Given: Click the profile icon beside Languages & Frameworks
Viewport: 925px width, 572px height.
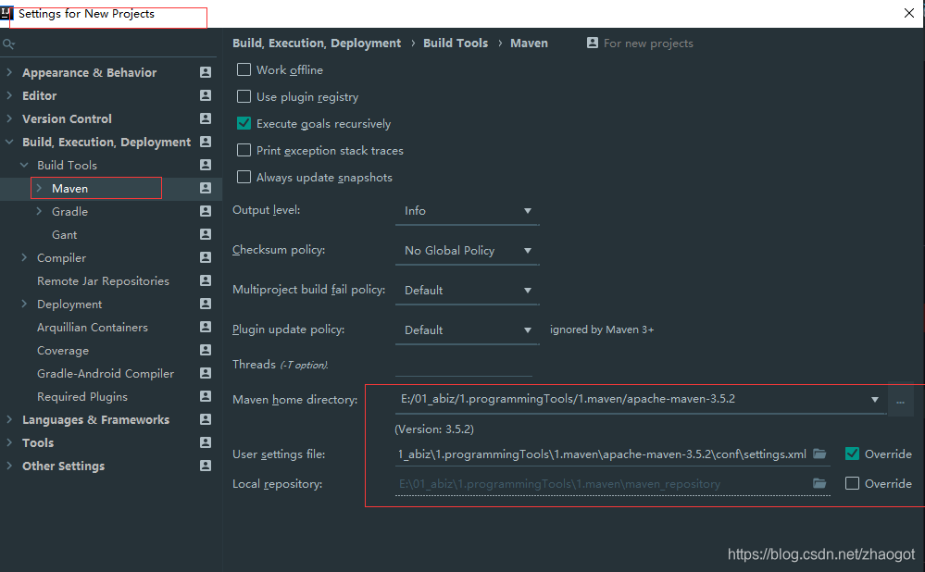Looking at the screenshot, I should 206,419.
